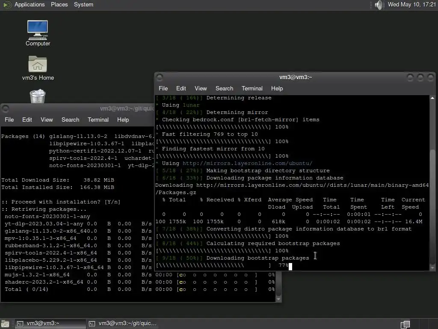The width and height of the screenshot is (438, 329).
Task: Click 'Total Download Size: 38.82 MiB' line
Action: point(58,180)
